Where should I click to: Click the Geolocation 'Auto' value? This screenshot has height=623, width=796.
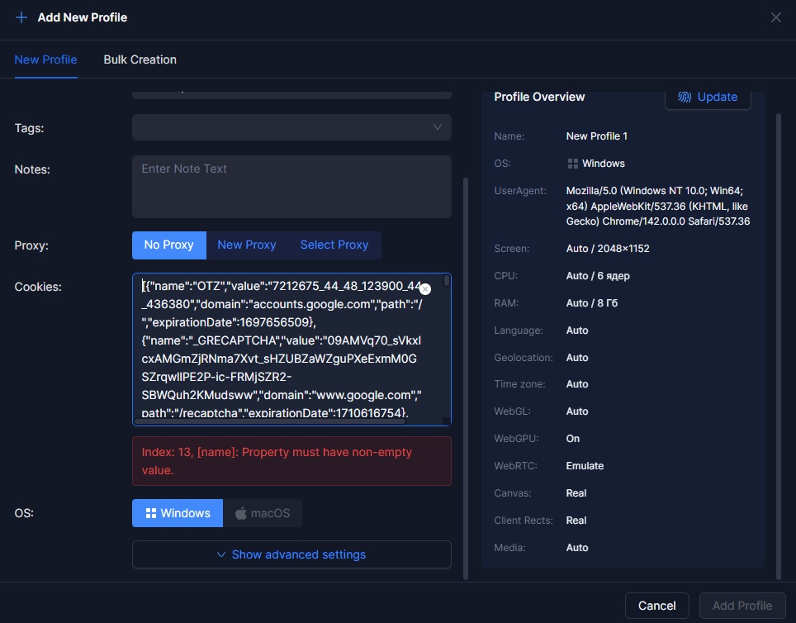click(x=577, y=358)
